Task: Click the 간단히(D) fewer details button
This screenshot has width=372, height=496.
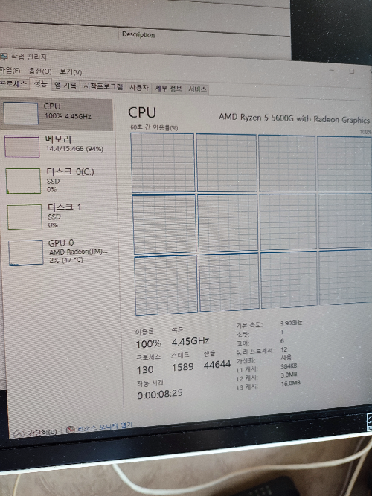Action: 42,432
